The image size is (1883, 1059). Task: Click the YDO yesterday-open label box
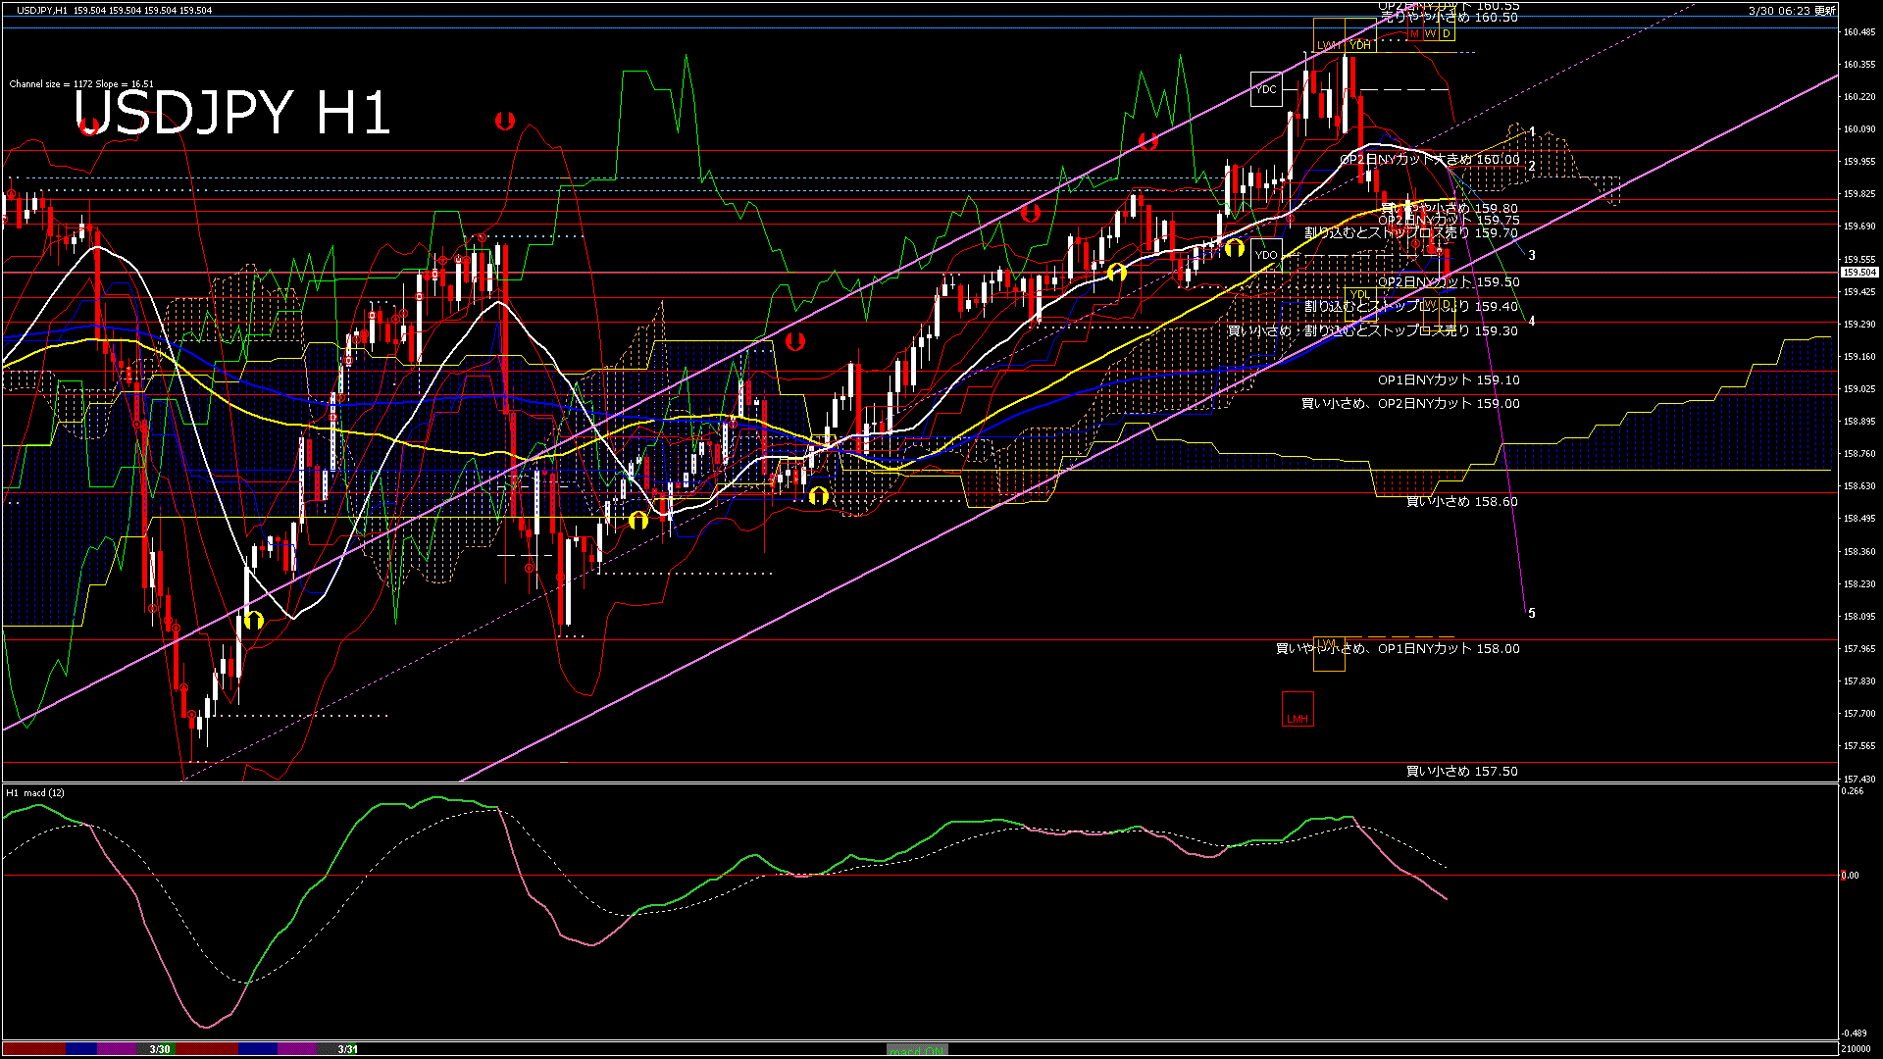(1267, 255)
